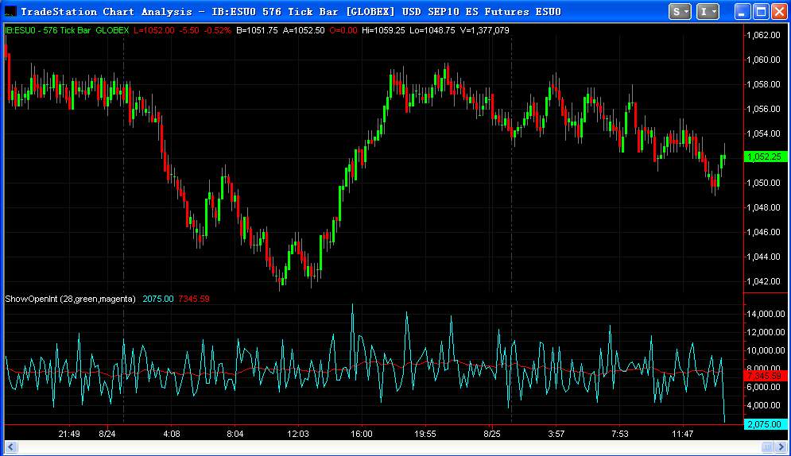Click the Lo=1048.75 low value
The image size is (791, 456).
432,30
